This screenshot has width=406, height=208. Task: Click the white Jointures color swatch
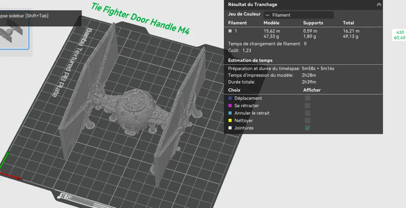tap(230, 128)
